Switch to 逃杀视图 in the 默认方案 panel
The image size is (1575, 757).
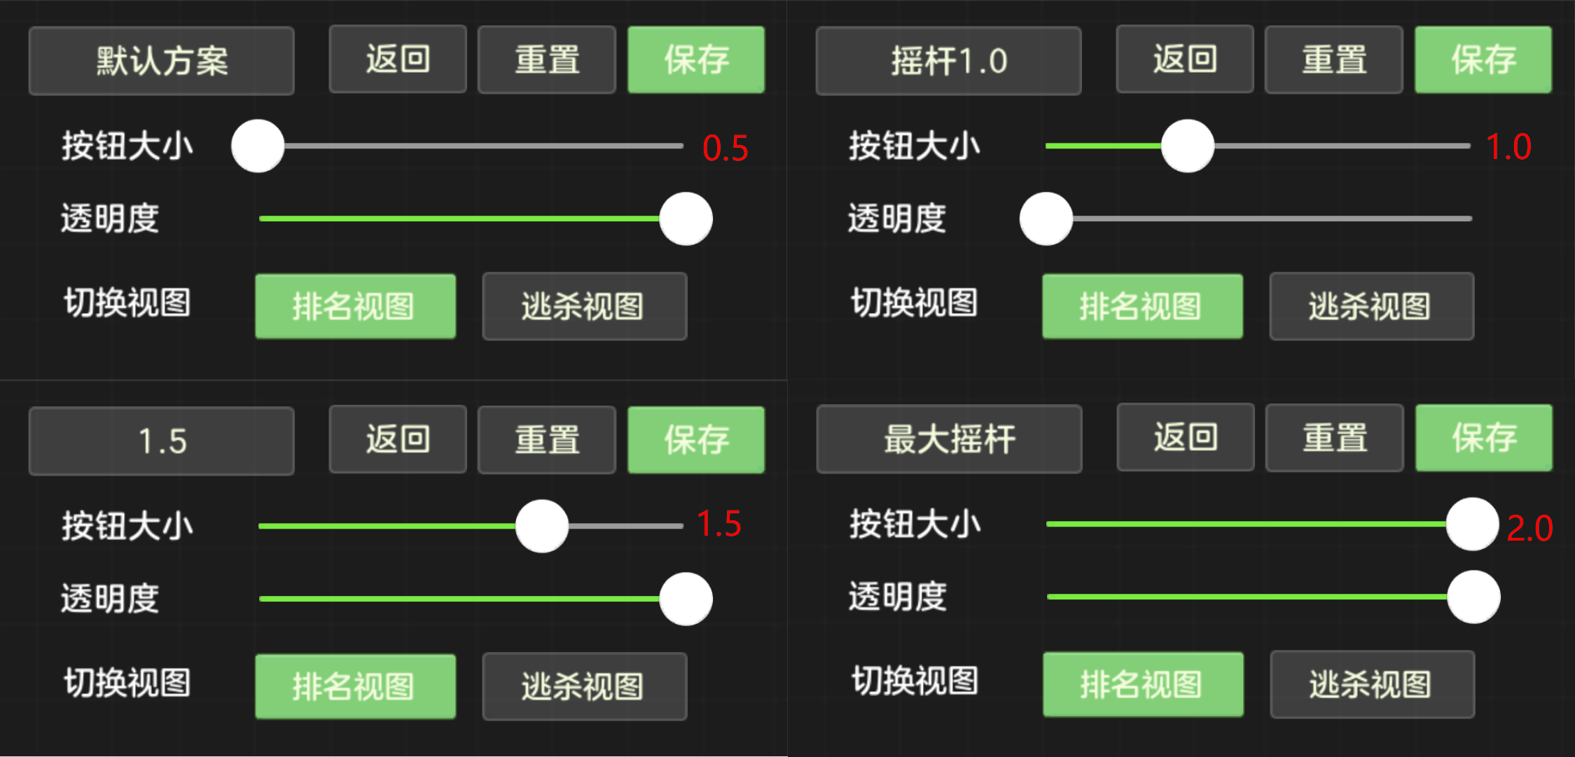(584, 306)
